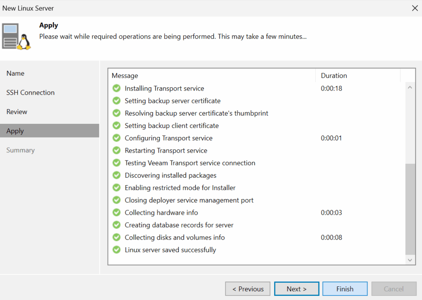Click the check icon next to Collecting hardware info
The image size is (422, 300).
point(117,212)
